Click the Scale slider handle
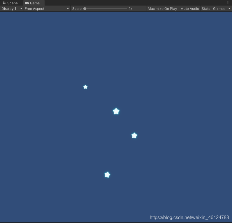The image size is (232, 223). tap(85, 9)
